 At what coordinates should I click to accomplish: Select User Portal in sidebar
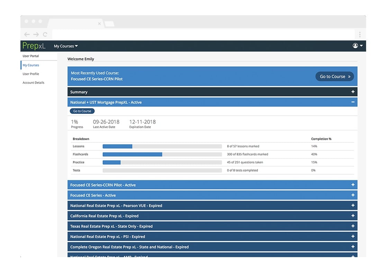30,56
